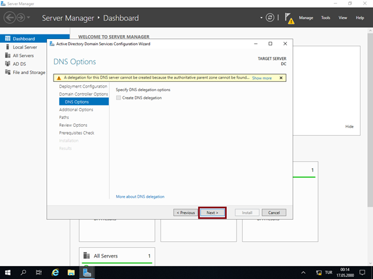Open the Windows Start menu

point(8,272)
